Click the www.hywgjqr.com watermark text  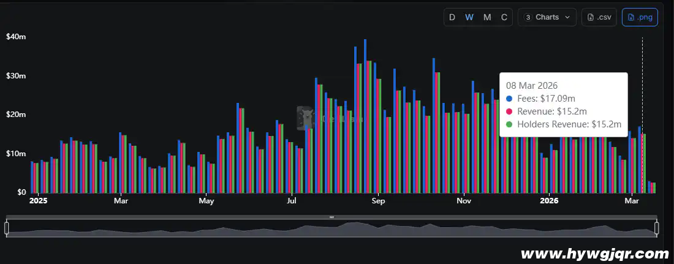click(594, 254)
